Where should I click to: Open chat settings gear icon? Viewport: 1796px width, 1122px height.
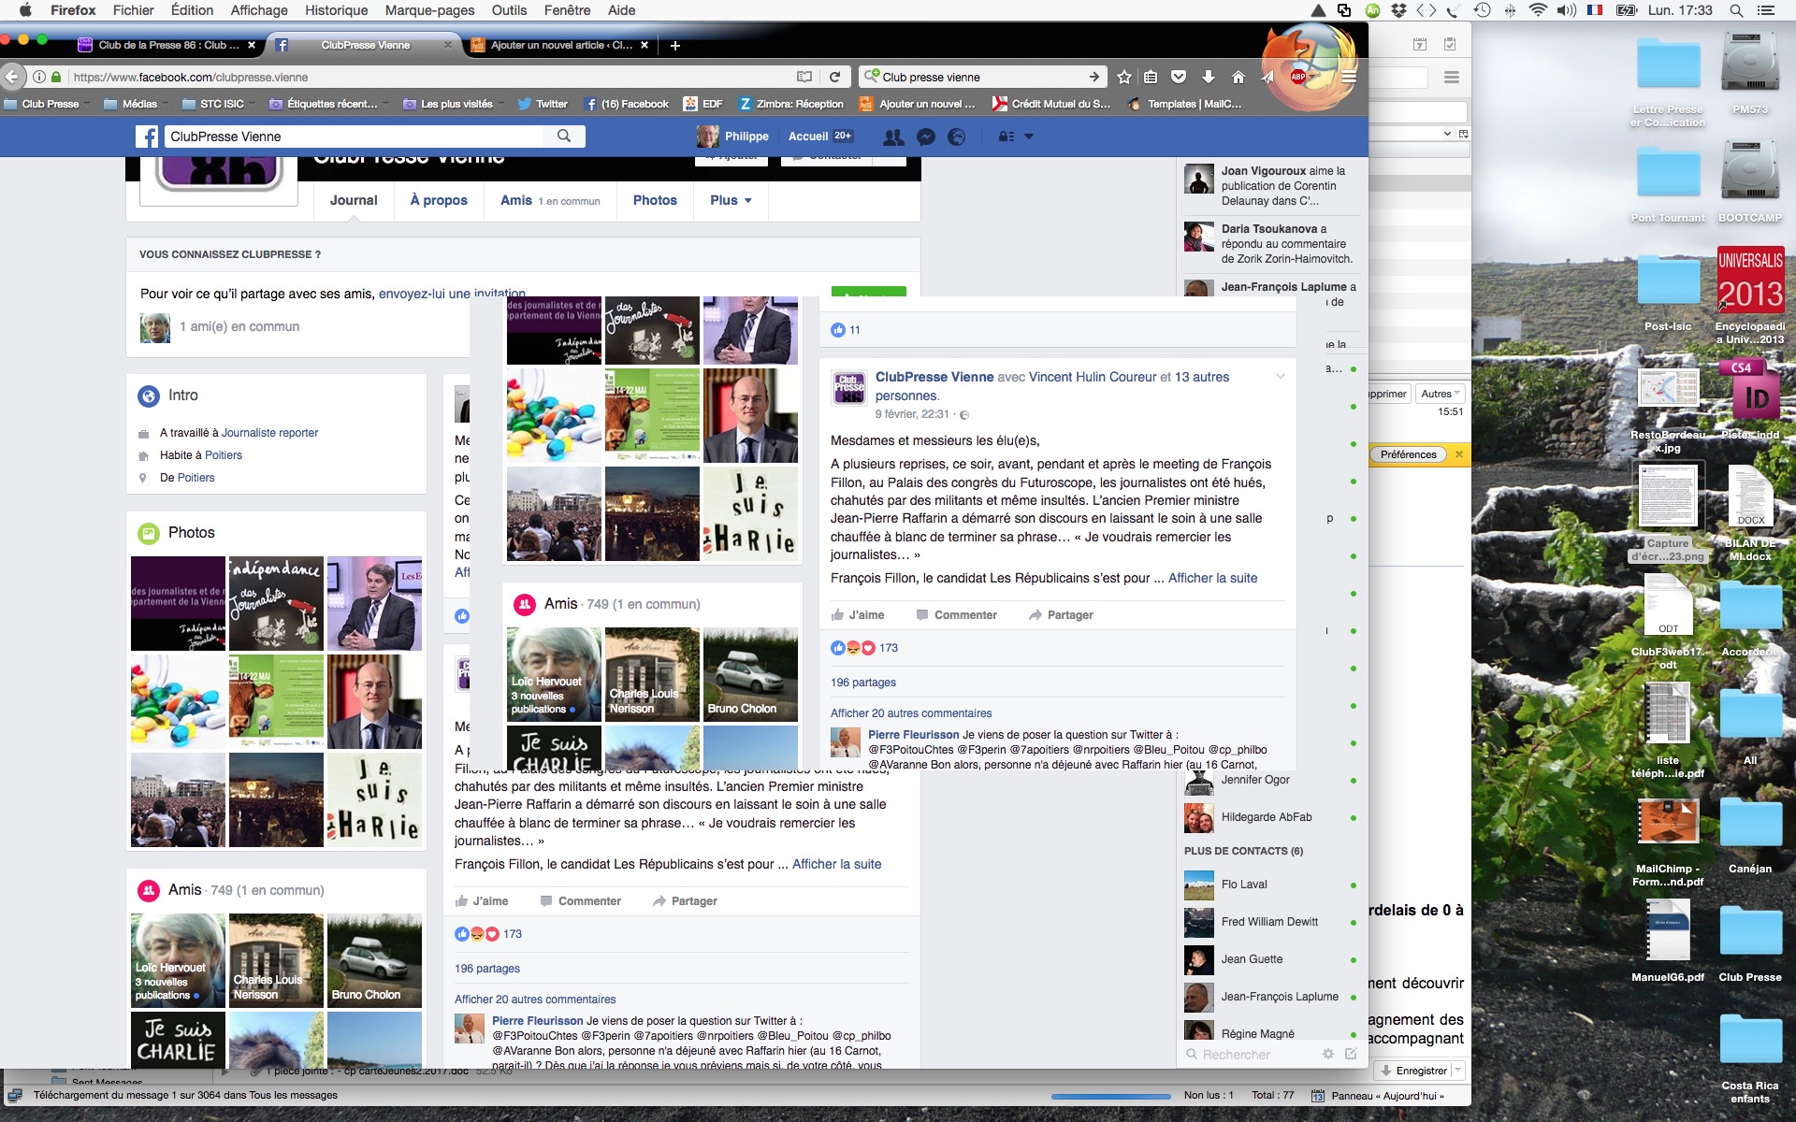(x=1327, y=1054)
